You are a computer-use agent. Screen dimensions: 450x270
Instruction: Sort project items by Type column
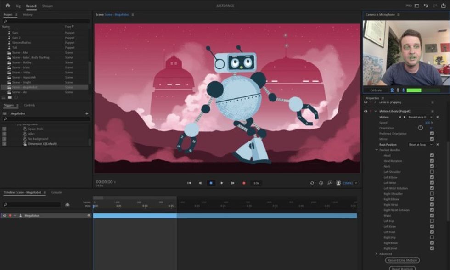(x=69, y=26)
